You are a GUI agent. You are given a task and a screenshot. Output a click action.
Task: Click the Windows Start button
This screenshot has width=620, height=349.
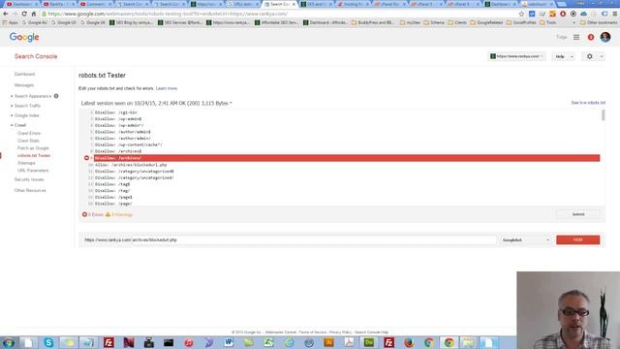pos(9,342)
